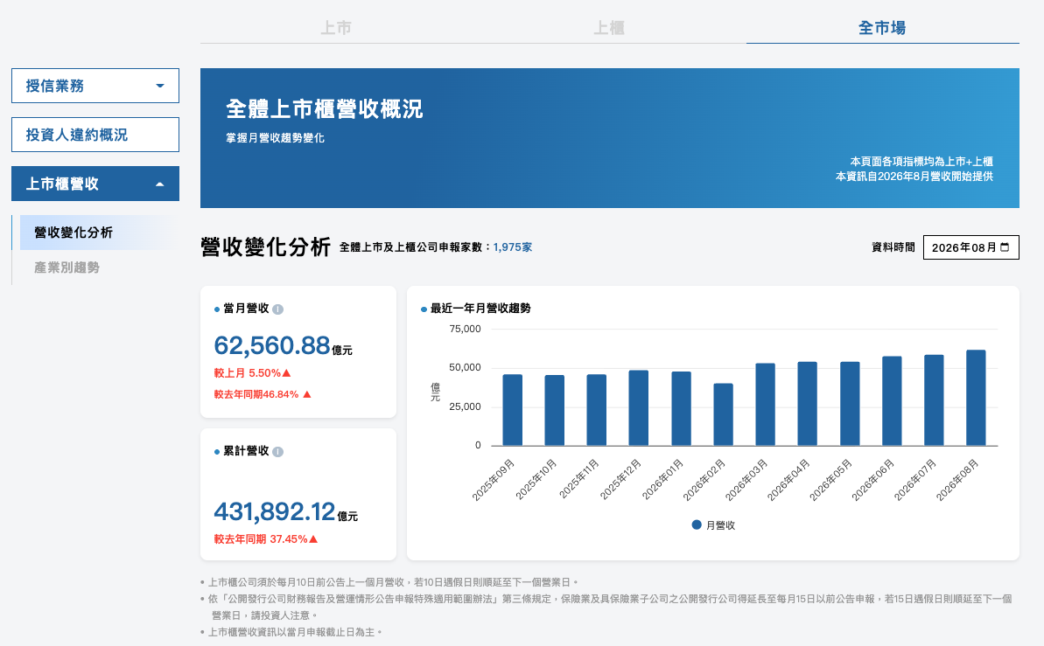1044x646 pixels.
Task: Click the 2026年04月 revenue bar
Action: click(x=808, y=404)
